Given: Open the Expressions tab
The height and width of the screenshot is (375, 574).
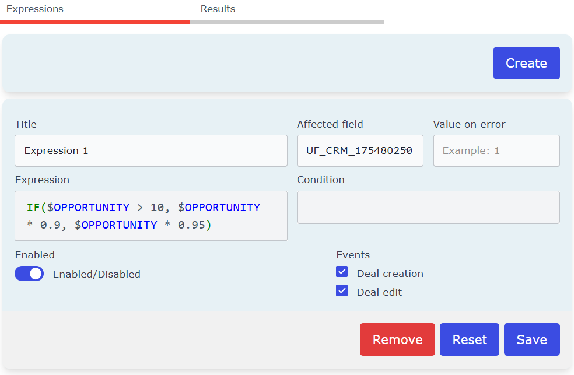Looking at the screenshot, I should [35, 9].
